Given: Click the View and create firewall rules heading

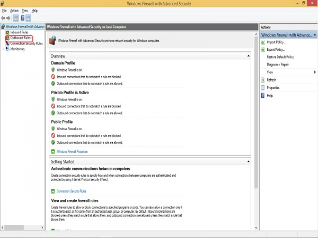Looking at the screenshot, I should (75, 200).
